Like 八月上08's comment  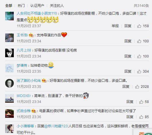pyautogui.click(x=139, y=56)
